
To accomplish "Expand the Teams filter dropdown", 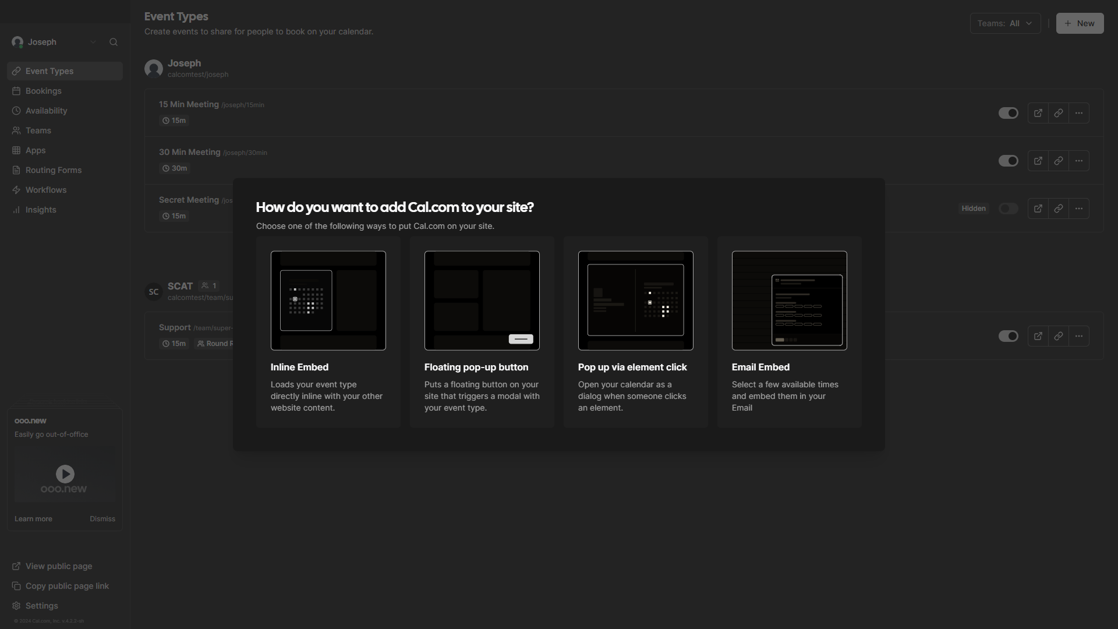I will pos(1005,23).
